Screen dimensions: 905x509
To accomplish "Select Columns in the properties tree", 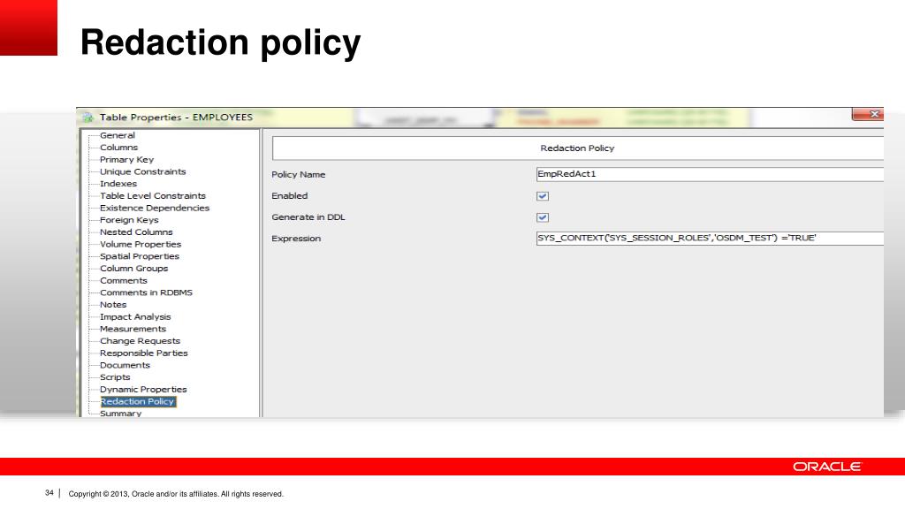I will [x=118, y=148].
